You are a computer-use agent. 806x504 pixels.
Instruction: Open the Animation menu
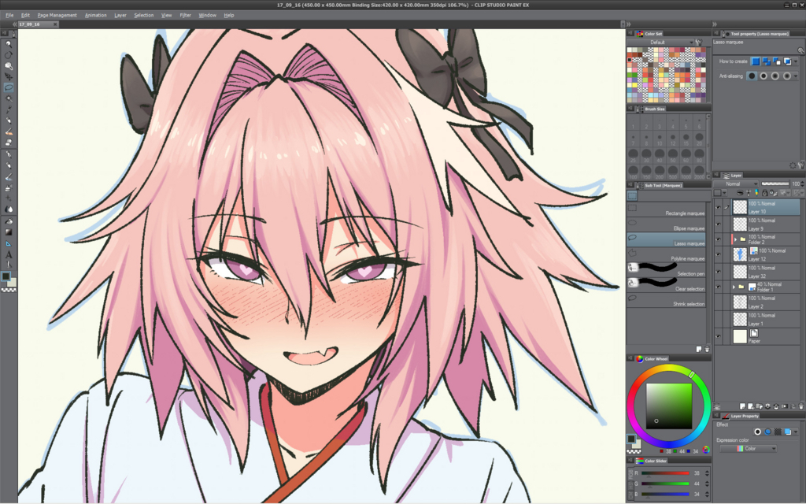click(95, 15)
